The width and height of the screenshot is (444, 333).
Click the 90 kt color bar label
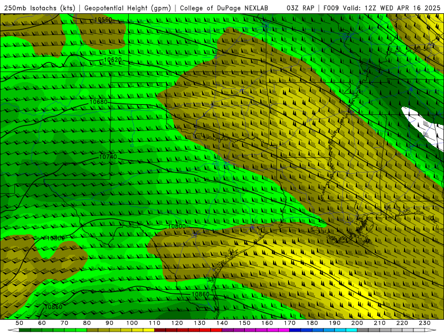[109, 323]
